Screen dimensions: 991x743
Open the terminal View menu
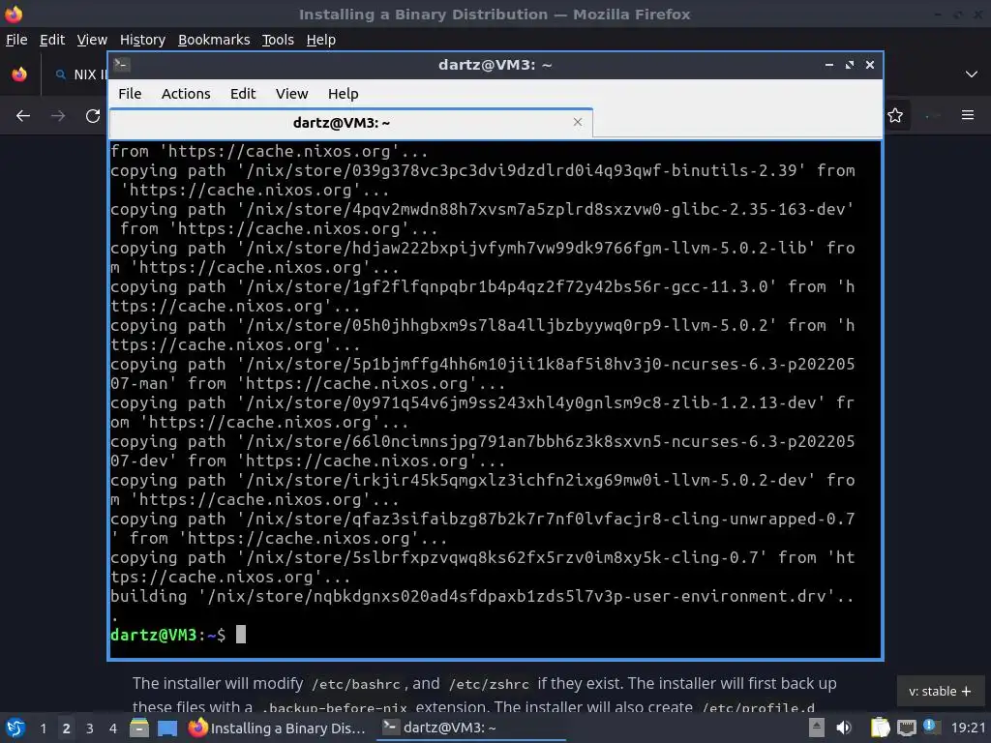291,94
